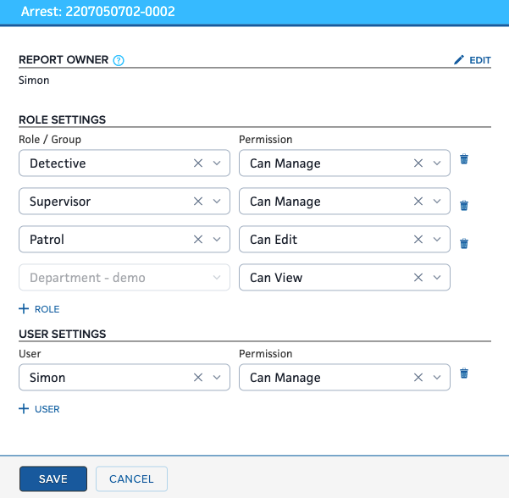Image resolution: width=509 pixels, height=498 pixels.
Task: Open the Patrol role dropdown arrow
Action: pos(217,240)
